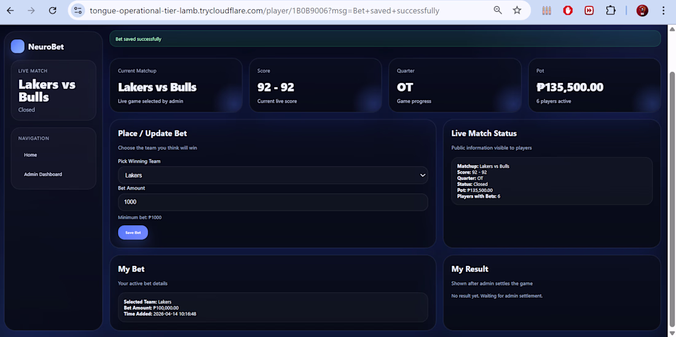Click the My Result heading
Image resolution: width=676 pixels, height=337 pixels.
[x=470, y=269]
